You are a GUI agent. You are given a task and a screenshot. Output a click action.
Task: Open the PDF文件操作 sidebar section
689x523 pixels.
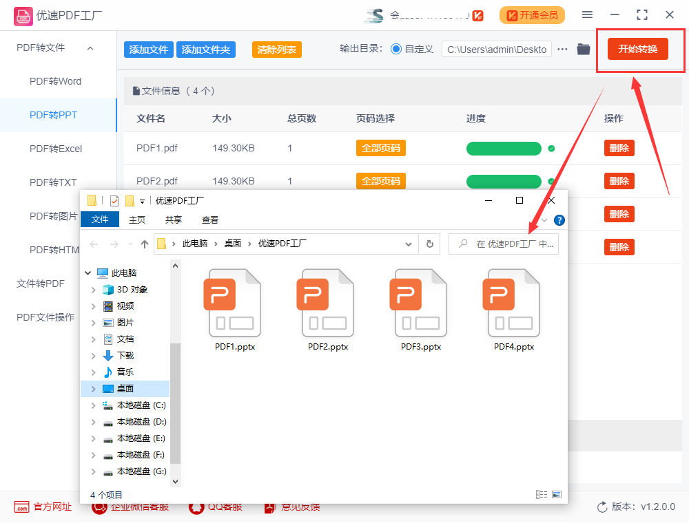[45, 317]
